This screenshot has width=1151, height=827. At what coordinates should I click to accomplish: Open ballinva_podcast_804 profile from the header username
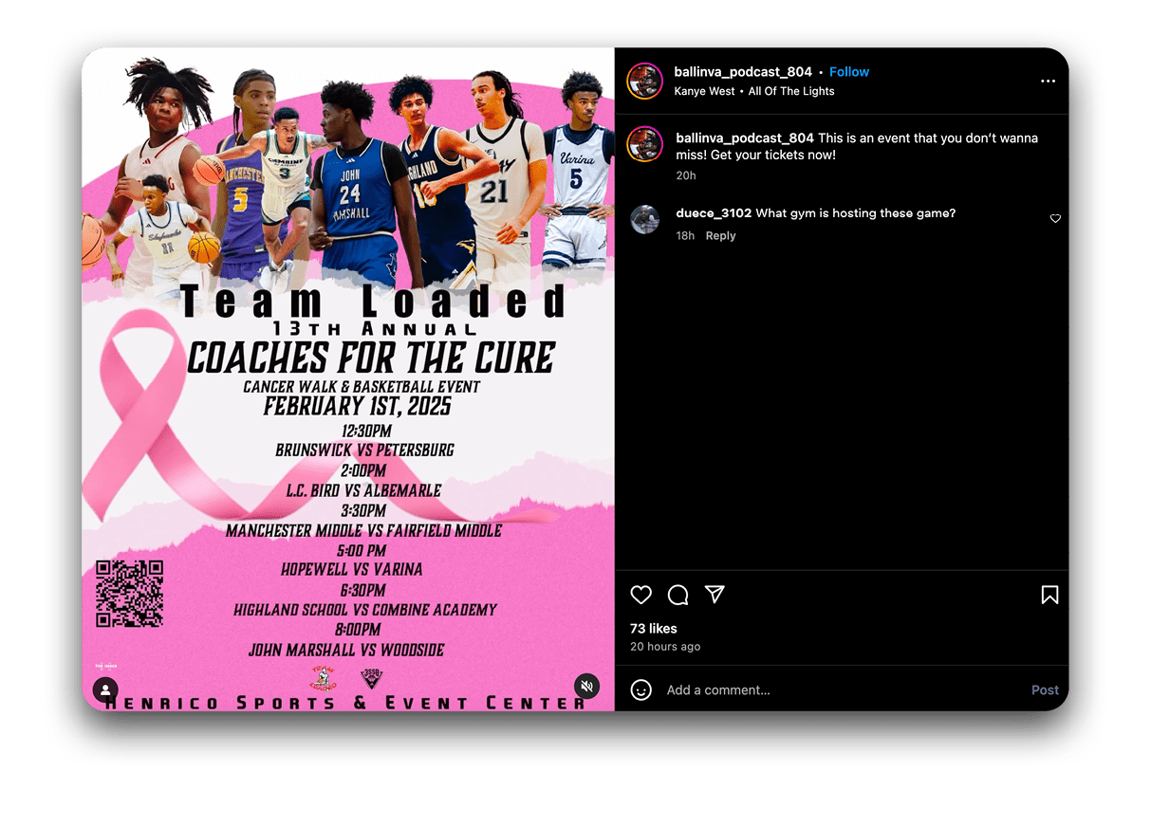tap(743, 72)
